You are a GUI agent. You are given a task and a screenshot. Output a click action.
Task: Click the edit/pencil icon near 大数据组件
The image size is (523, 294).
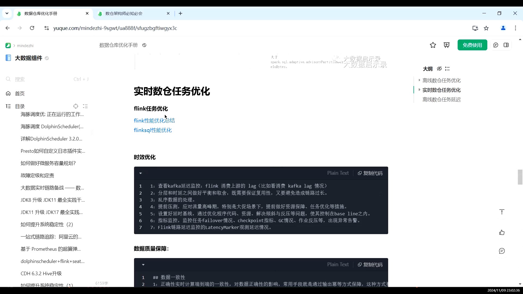point(47,58)
